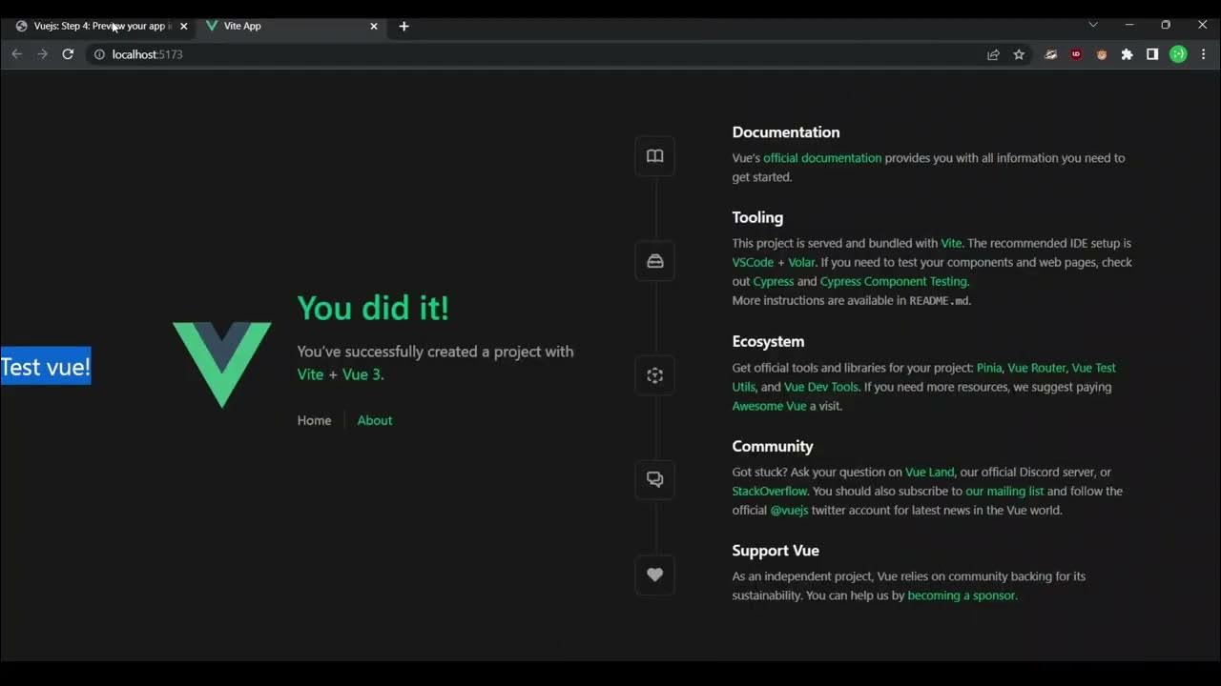This screenshot has height=686, width=1221.
Task: Open the @vuejs twitter link
Action: (789, 510)
